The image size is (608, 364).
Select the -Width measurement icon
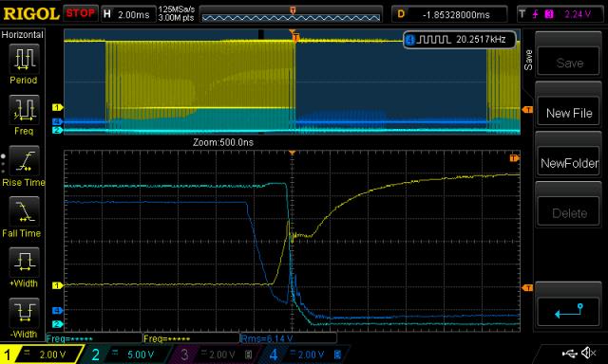24,313
